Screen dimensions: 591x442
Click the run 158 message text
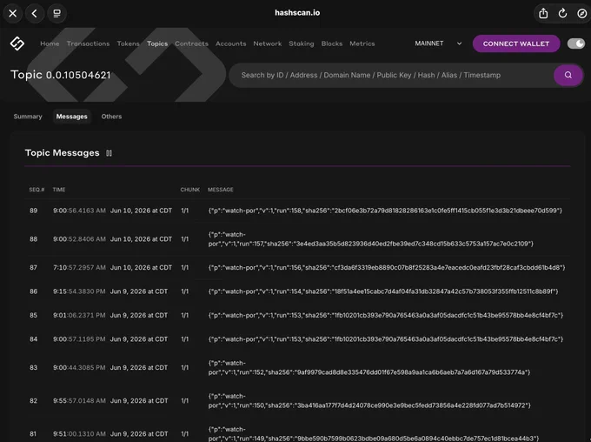385,211
